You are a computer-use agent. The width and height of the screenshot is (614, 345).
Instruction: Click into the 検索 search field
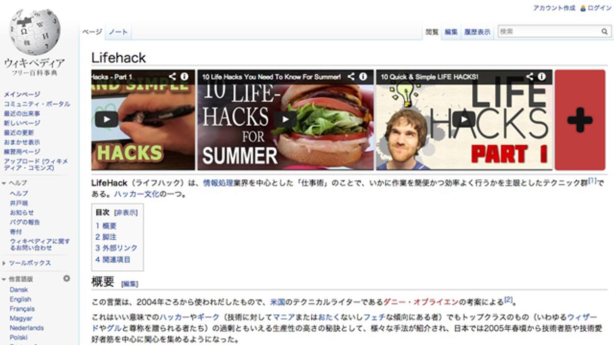pos(548,32)
